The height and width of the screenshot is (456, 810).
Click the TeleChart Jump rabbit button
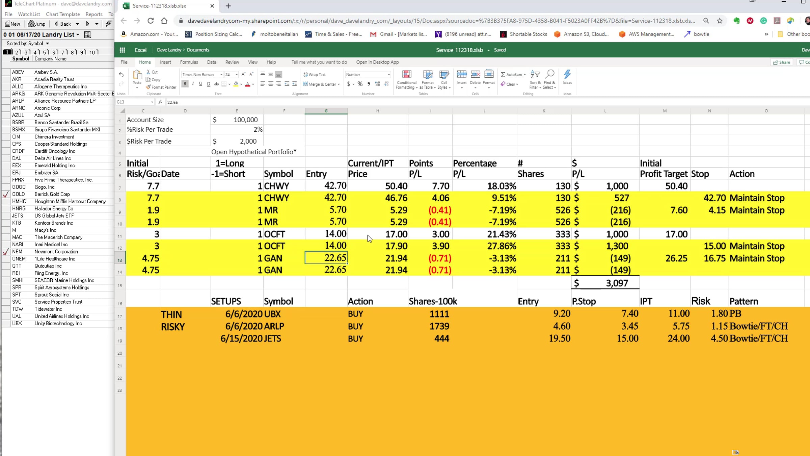pos(36,24)
